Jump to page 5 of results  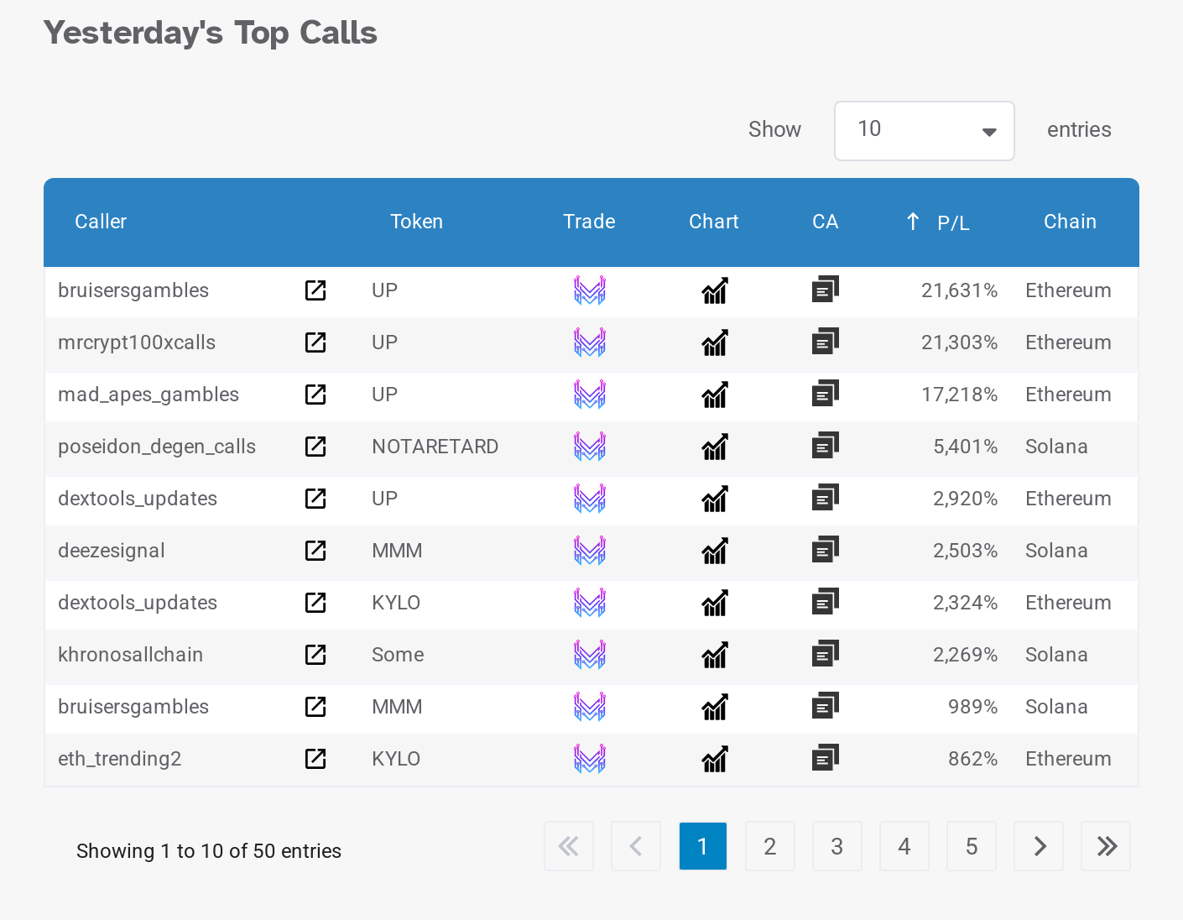[x=971, y=846]
